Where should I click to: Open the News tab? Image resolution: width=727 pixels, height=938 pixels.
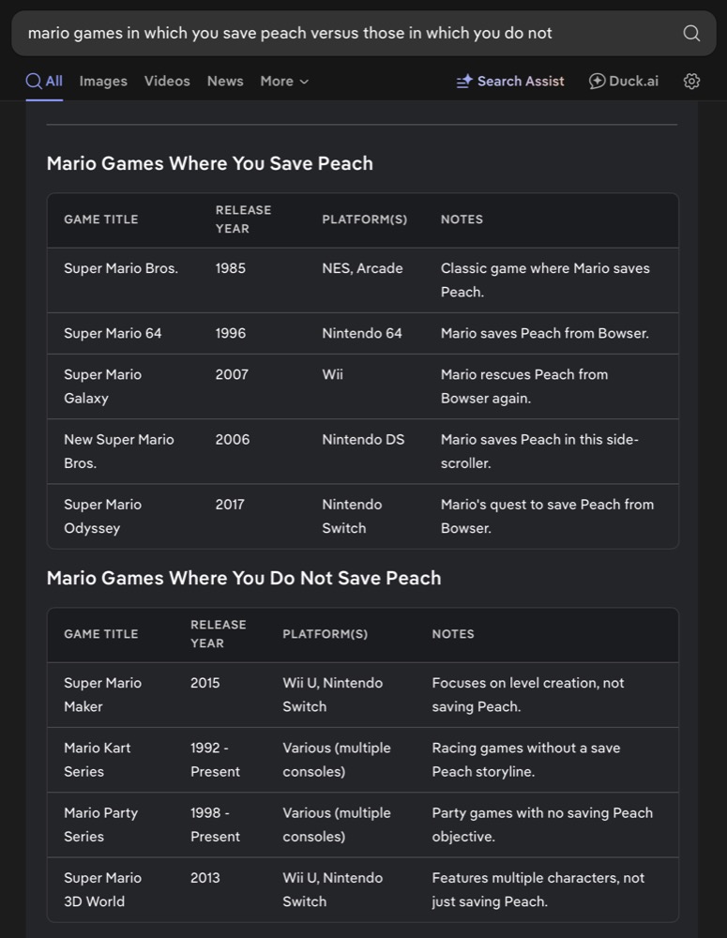[x=225, y=82]
